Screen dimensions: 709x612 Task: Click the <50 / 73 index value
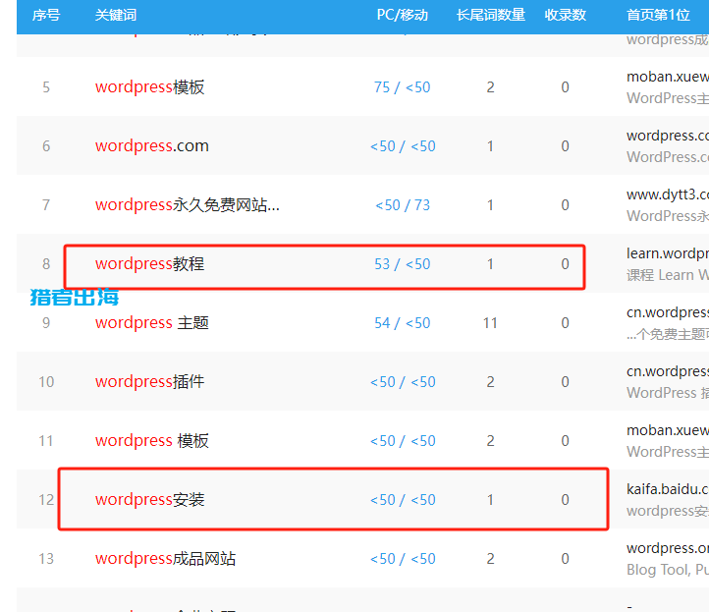(403, 205)
